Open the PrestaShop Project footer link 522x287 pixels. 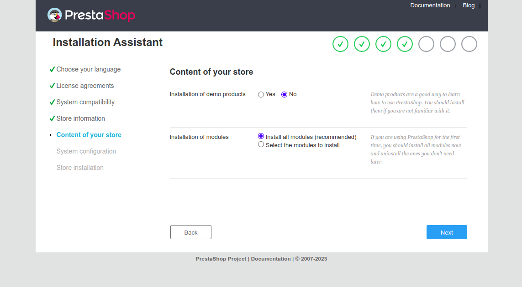pos(221,259)
